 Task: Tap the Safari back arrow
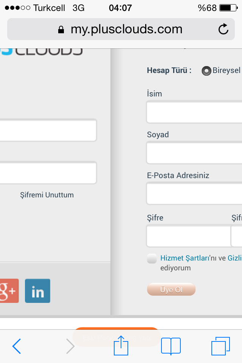[x=17, y=346]
